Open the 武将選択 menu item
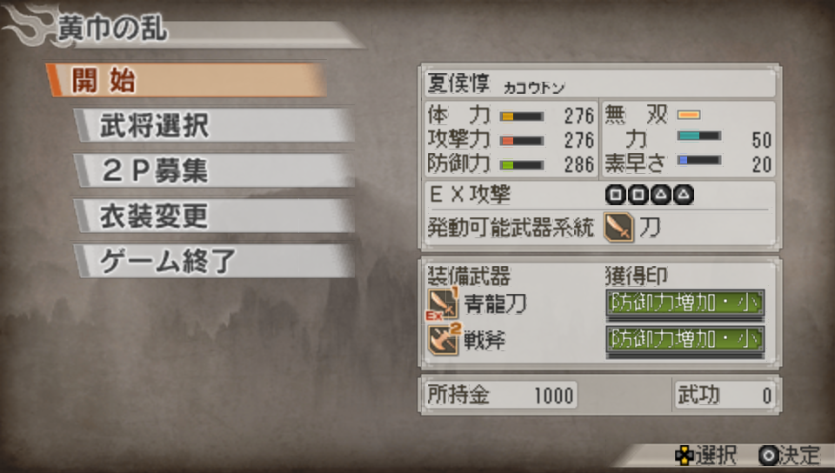The width and height of the screenshot is (835, 473). [214, 125]
